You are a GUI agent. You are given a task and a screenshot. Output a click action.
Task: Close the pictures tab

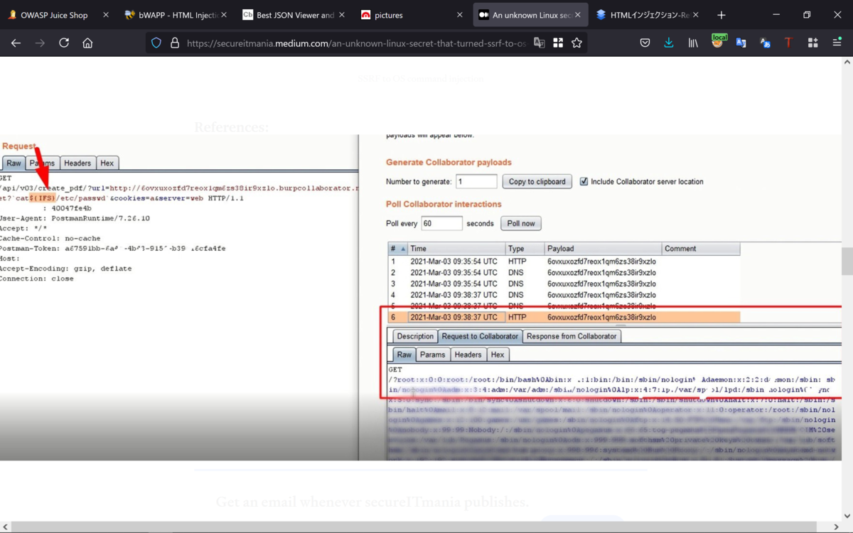(x=458, y=15)
